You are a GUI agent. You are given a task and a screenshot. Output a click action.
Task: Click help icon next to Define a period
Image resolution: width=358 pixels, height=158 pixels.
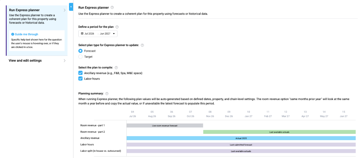pyautogui.click(x=117, y=27)
